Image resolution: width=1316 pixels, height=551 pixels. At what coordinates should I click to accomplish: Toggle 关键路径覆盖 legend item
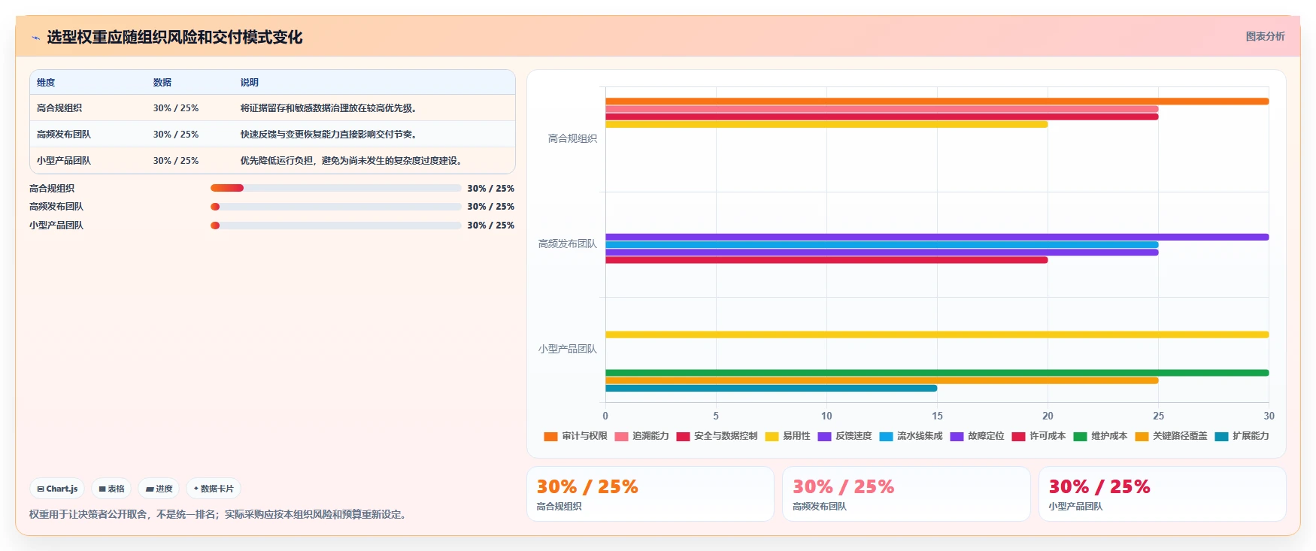click(x=1171, y=436)
